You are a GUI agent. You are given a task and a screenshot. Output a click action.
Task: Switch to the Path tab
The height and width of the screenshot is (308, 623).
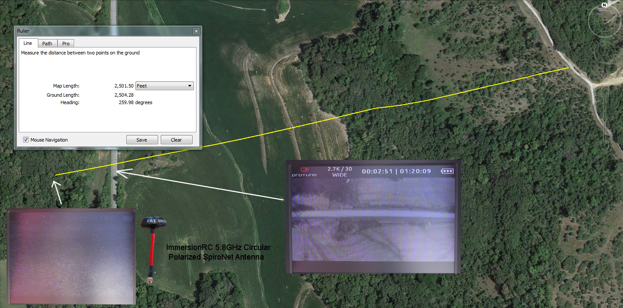pyautogui.click(x=47, y=44)
